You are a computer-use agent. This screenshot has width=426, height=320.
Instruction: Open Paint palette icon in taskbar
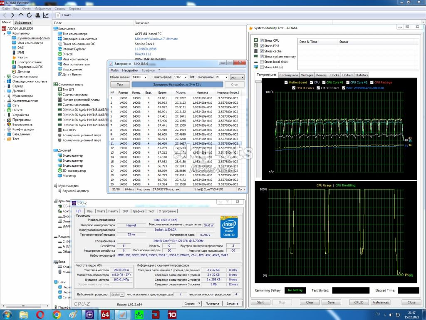[x=73, y=315]
